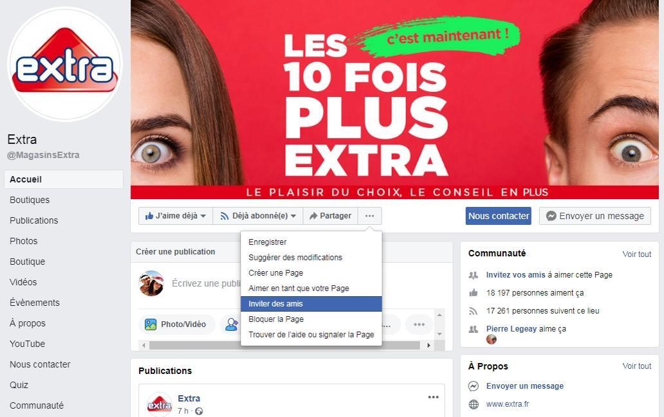Click the Extra logo profile picture
This screenshot has width=664, height=417.
[x=65, y=64]
